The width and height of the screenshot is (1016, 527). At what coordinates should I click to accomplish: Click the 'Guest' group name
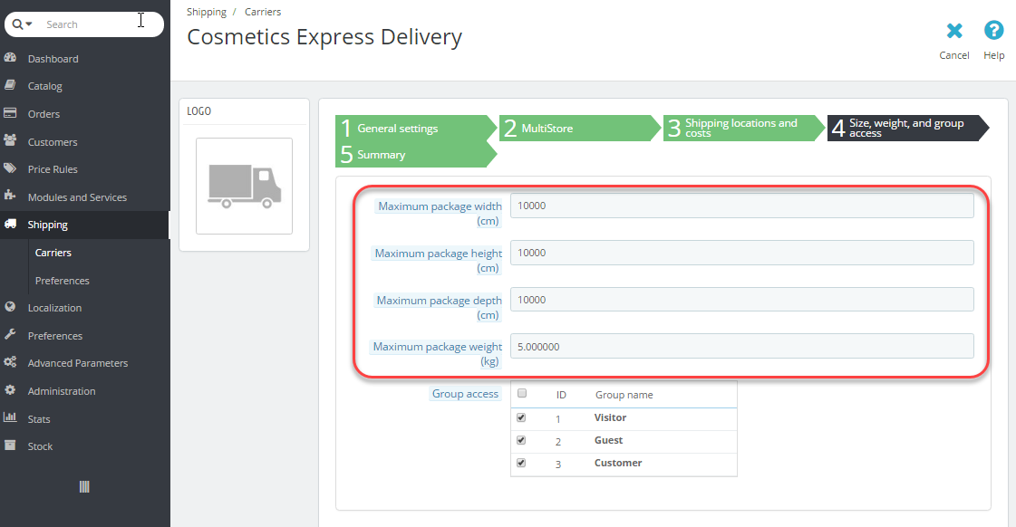[608, 440]
